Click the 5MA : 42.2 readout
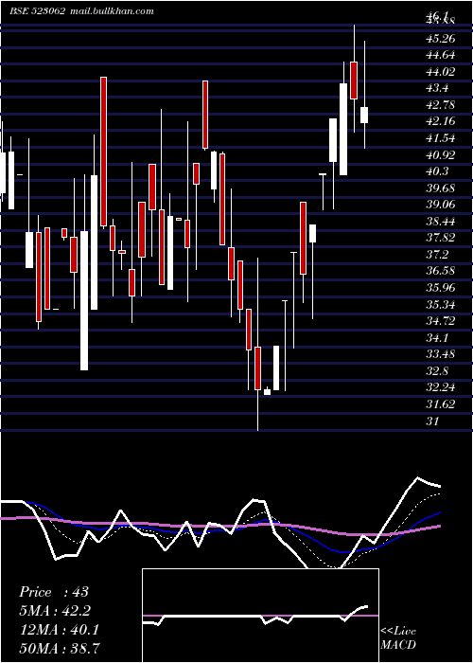The image size is (473, 663). (x=55, y=611)
